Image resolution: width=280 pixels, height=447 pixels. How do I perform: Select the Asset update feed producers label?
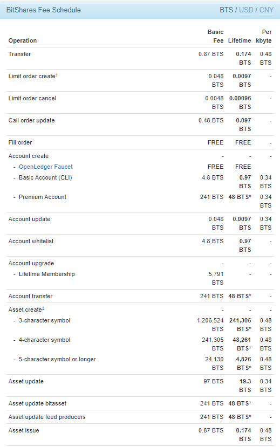tap(47, 417)
